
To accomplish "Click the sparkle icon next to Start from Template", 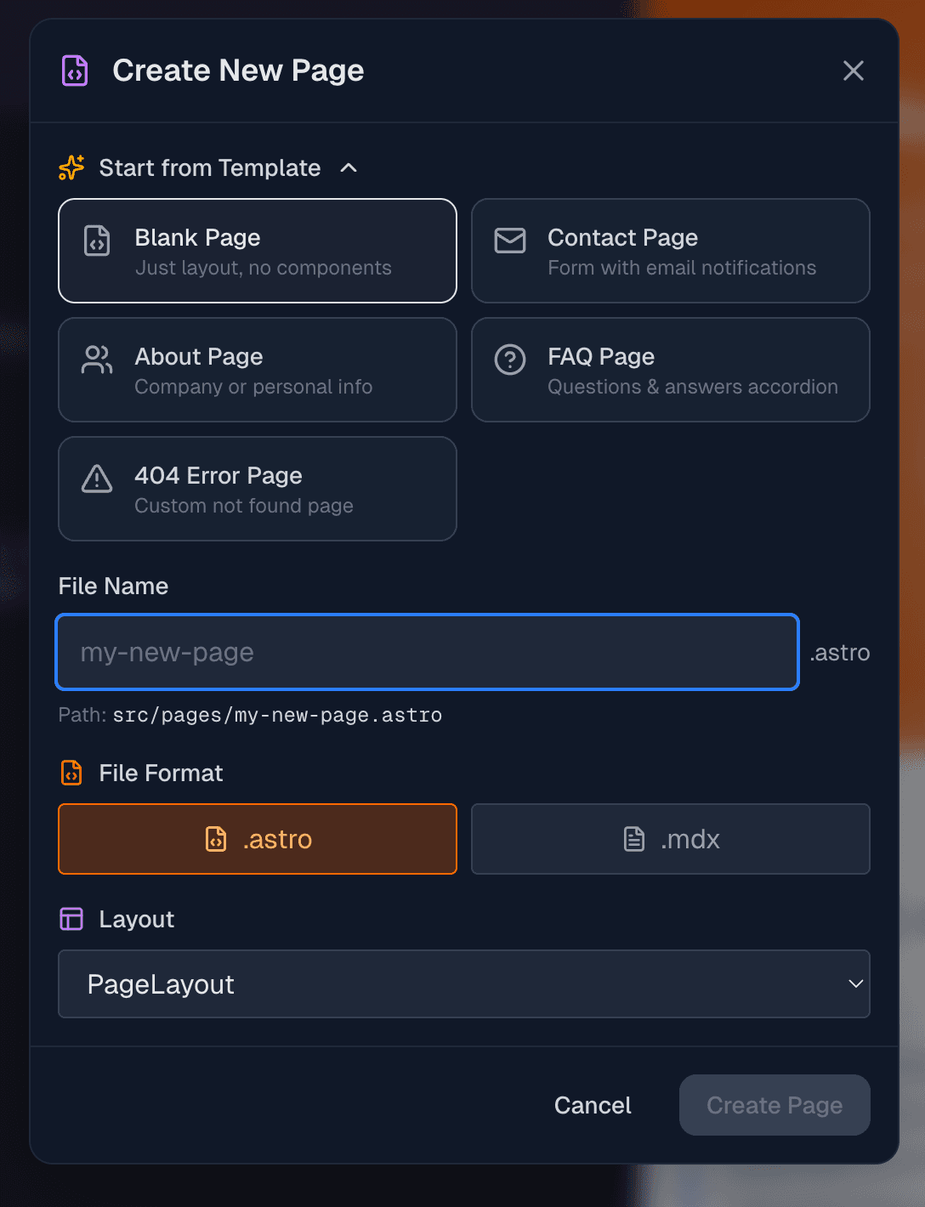I will coord(71,167).
